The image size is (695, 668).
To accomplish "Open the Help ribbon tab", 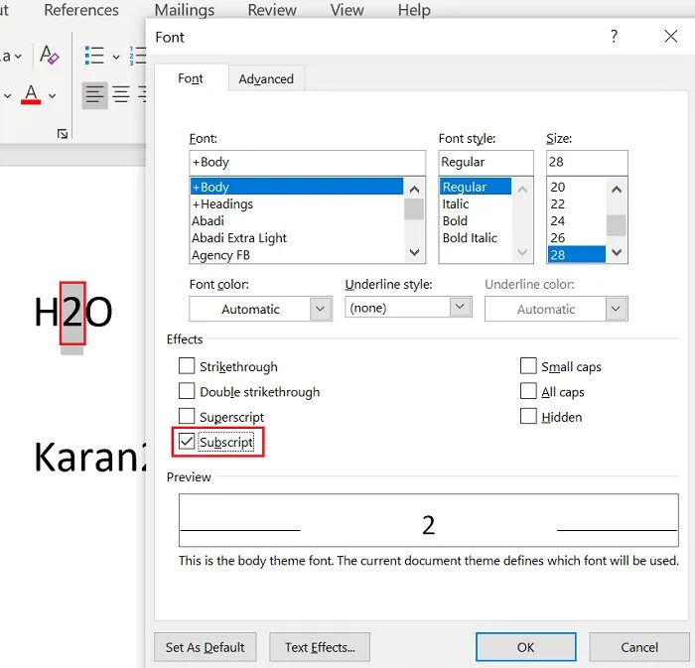I will click(414, 10).
